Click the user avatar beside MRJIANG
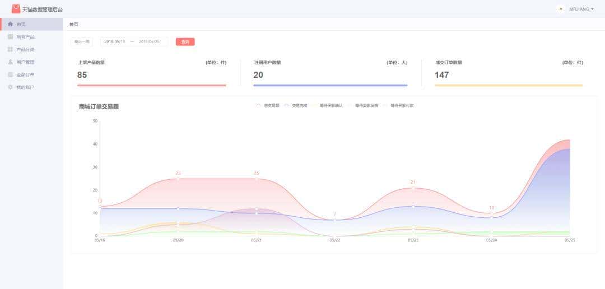The width and height of the screenshot is (605, 289). click(561, 9)
